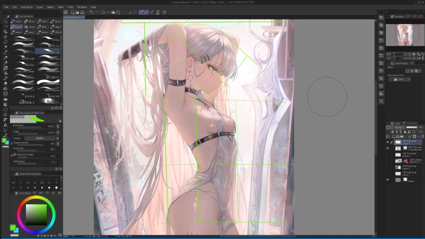Click the Border effect icon in Layer Property
425x239 pixels.
(407, 71)
